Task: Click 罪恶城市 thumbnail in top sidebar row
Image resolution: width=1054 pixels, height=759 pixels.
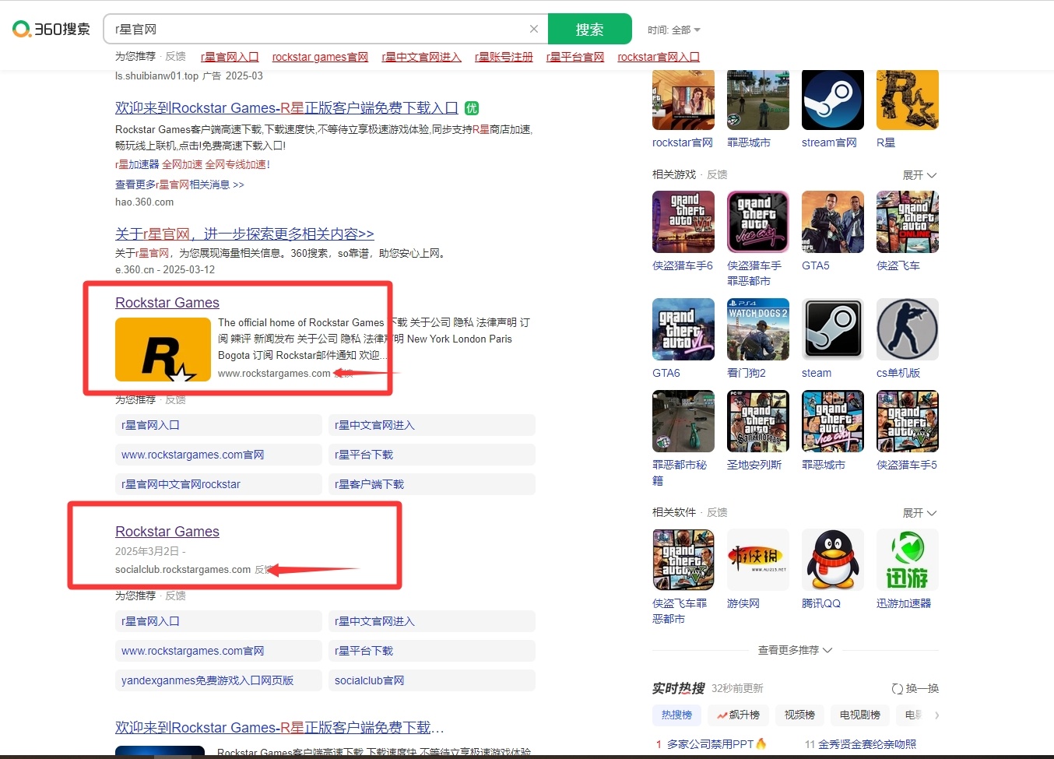Action: [758, 100]
